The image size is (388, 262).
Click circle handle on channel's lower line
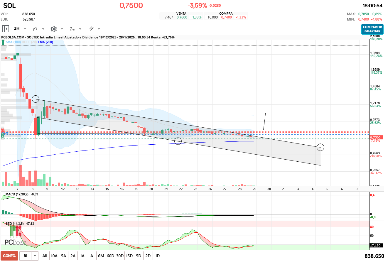point(178,141)
